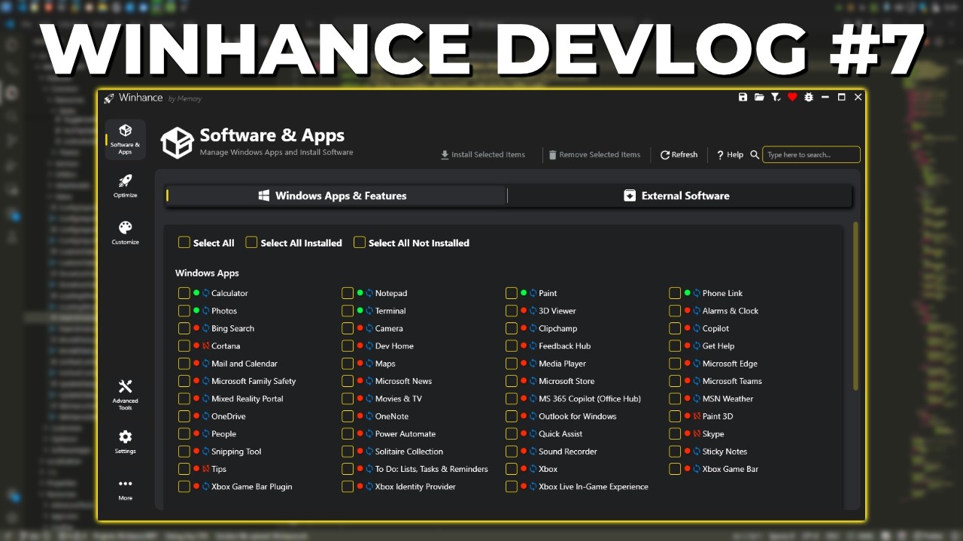Click the status icon next to Skype
The image size is (963, 541).
[697, 434]
